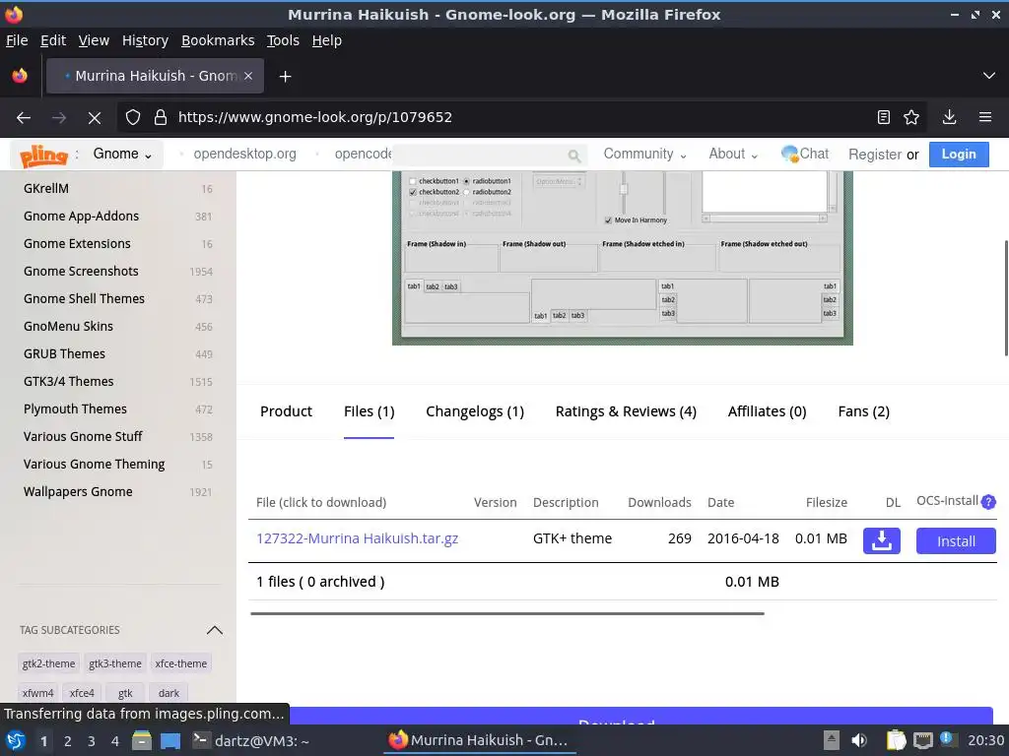The image size is (1009, 756).
Task: Open the Ratings & Reviews (4) tab
Action: point(626,411)
